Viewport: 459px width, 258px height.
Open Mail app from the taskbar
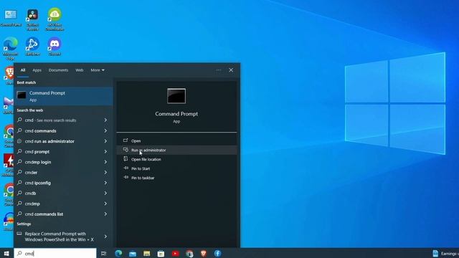(x=133, y=253)
